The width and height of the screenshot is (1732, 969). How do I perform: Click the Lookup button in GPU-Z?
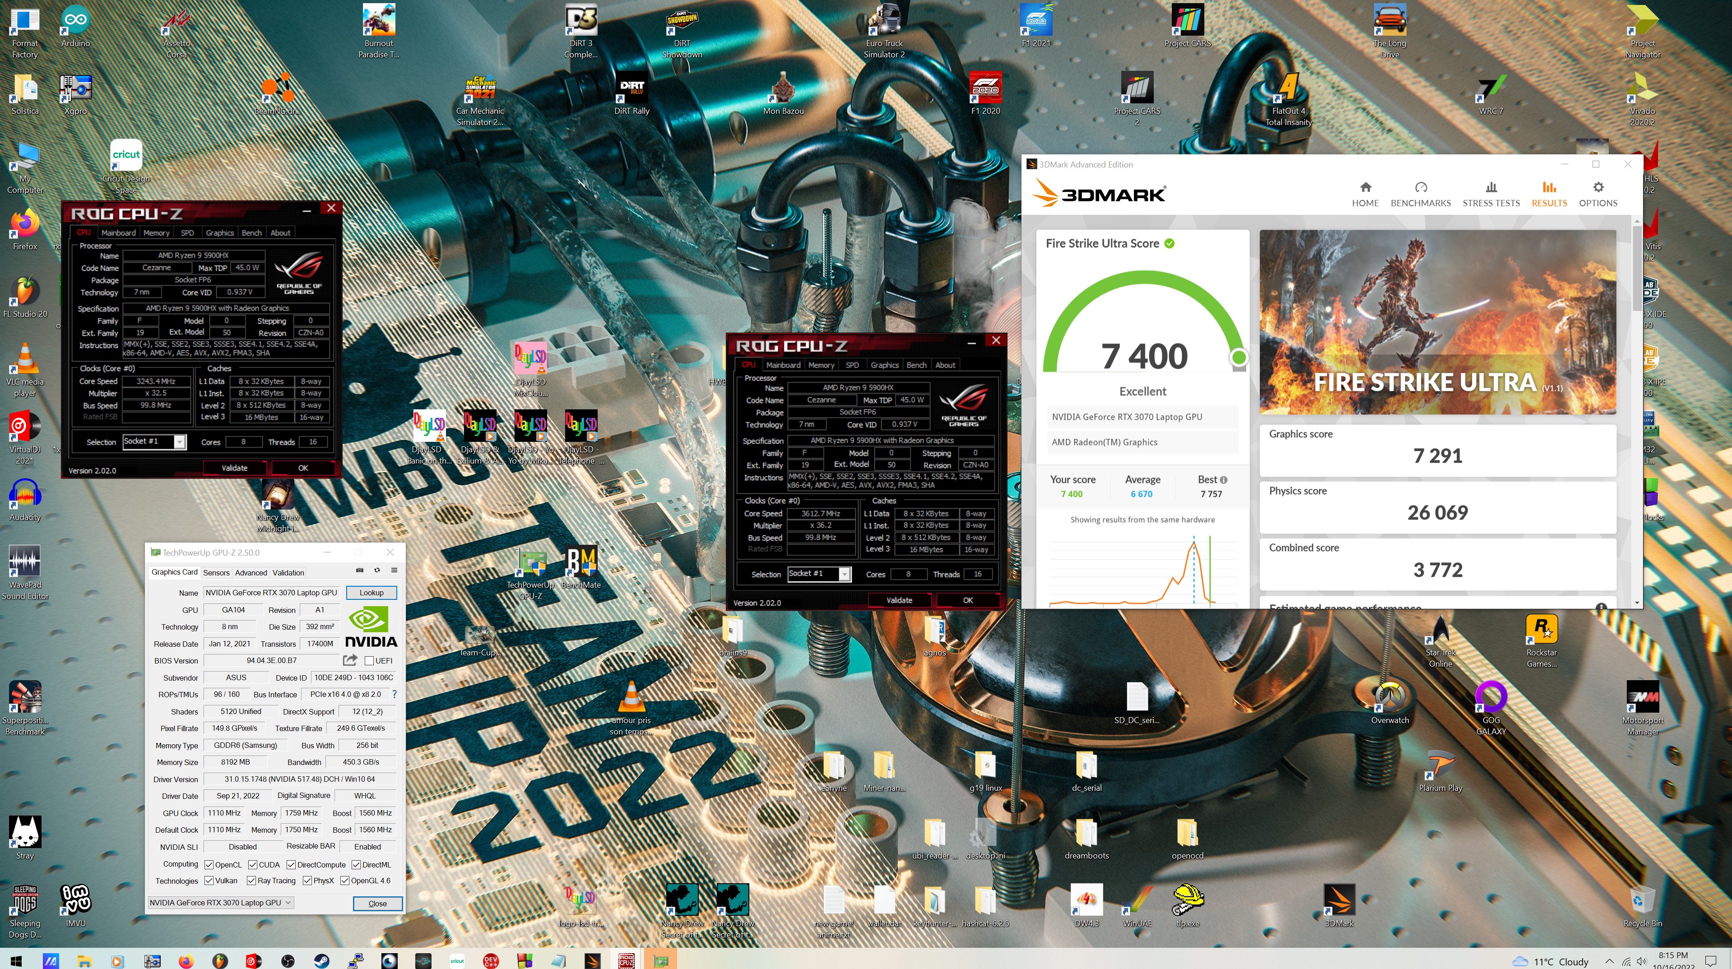click(371, 593)
